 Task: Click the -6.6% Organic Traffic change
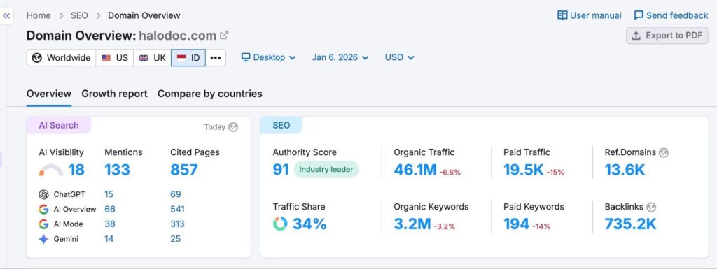[x=450, y=173]
